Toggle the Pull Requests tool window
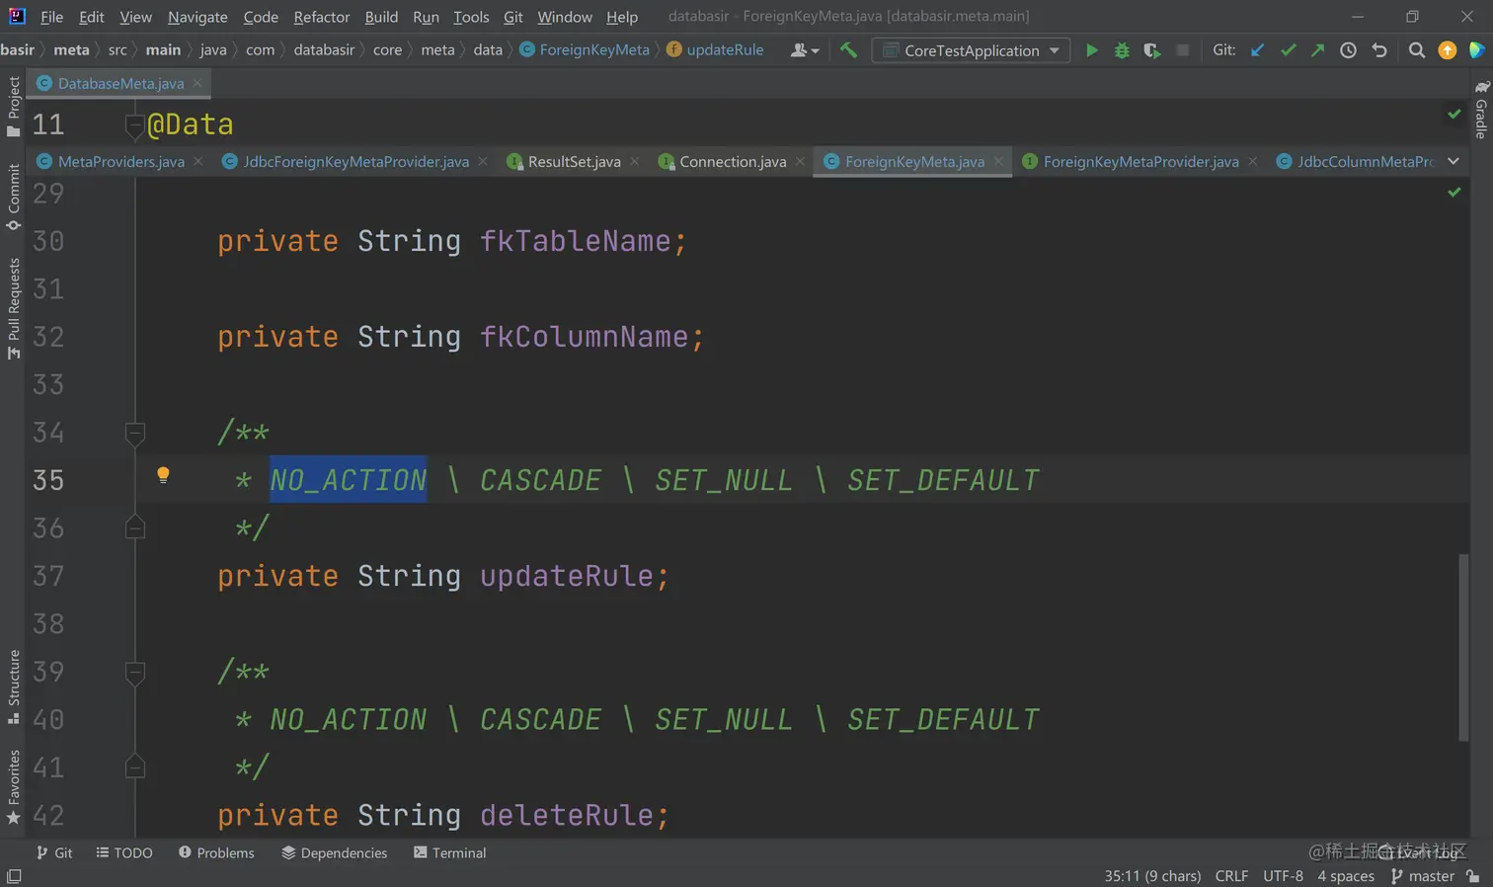 (14, 309)
